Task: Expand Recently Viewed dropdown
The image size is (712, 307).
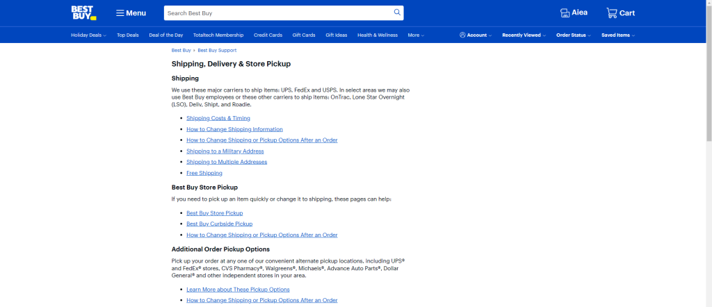Action: [x=524, y=35]
